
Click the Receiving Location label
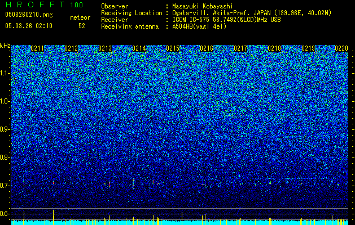(132, 13)
